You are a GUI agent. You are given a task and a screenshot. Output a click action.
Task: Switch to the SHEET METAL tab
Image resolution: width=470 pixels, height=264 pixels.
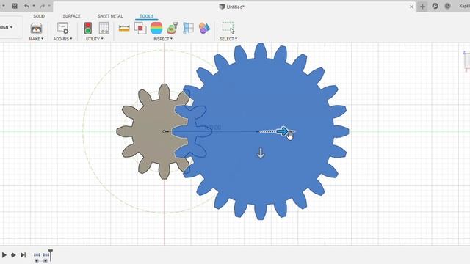(x=110, y=16)
